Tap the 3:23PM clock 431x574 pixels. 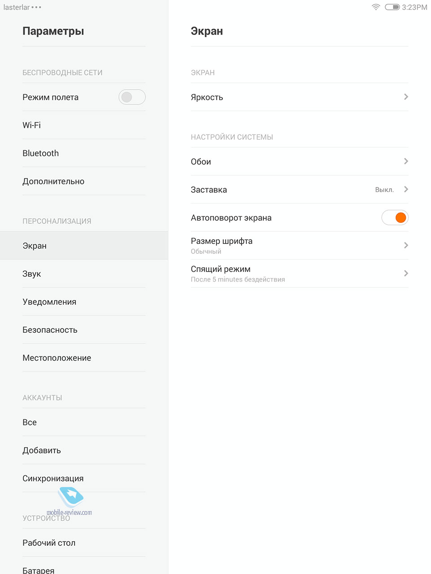414,7
